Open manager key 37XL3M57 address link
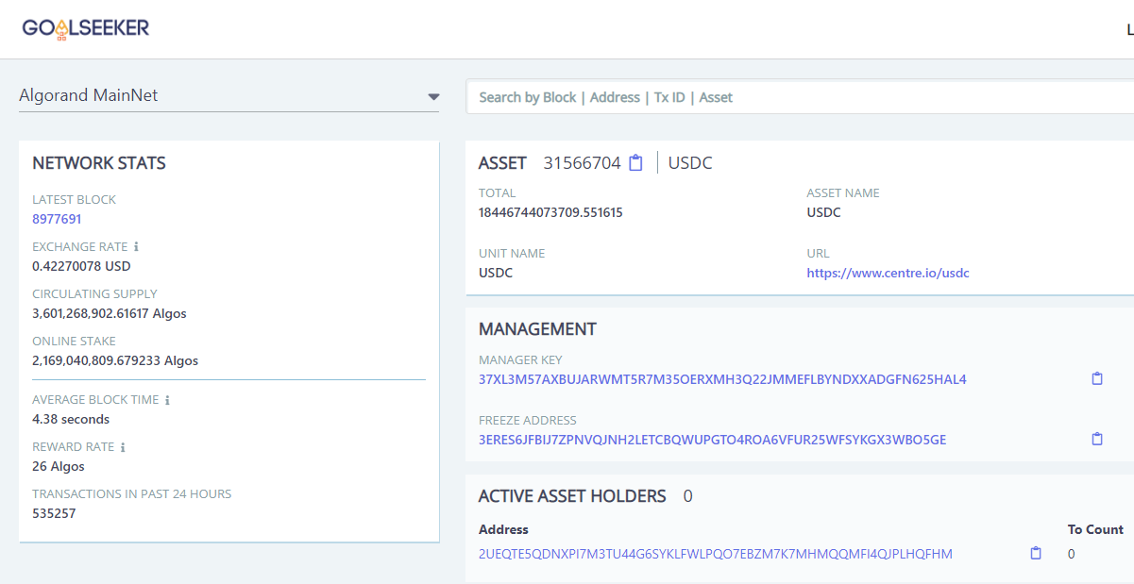The height and width of the screenshot is (584, 1134). (722, 380)
